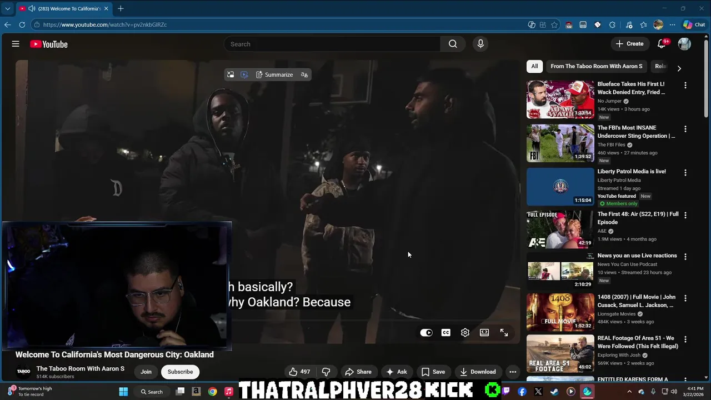Click the YouTube search input field
The height and width of the screenshot is (400, 711).
pos(332,44)
